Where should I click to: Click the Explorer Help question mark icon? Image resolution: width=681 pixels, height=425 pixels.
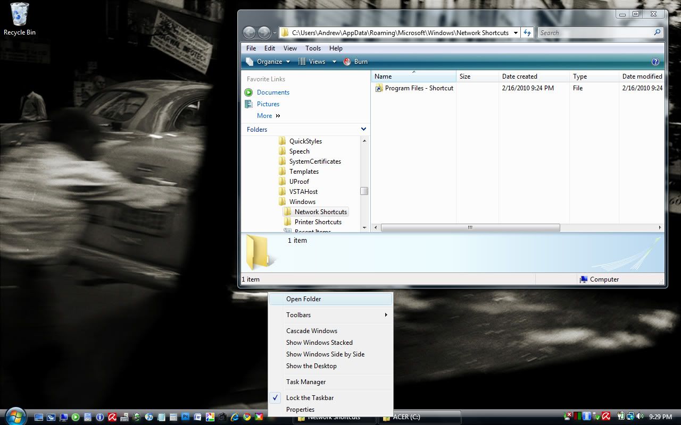655,62
